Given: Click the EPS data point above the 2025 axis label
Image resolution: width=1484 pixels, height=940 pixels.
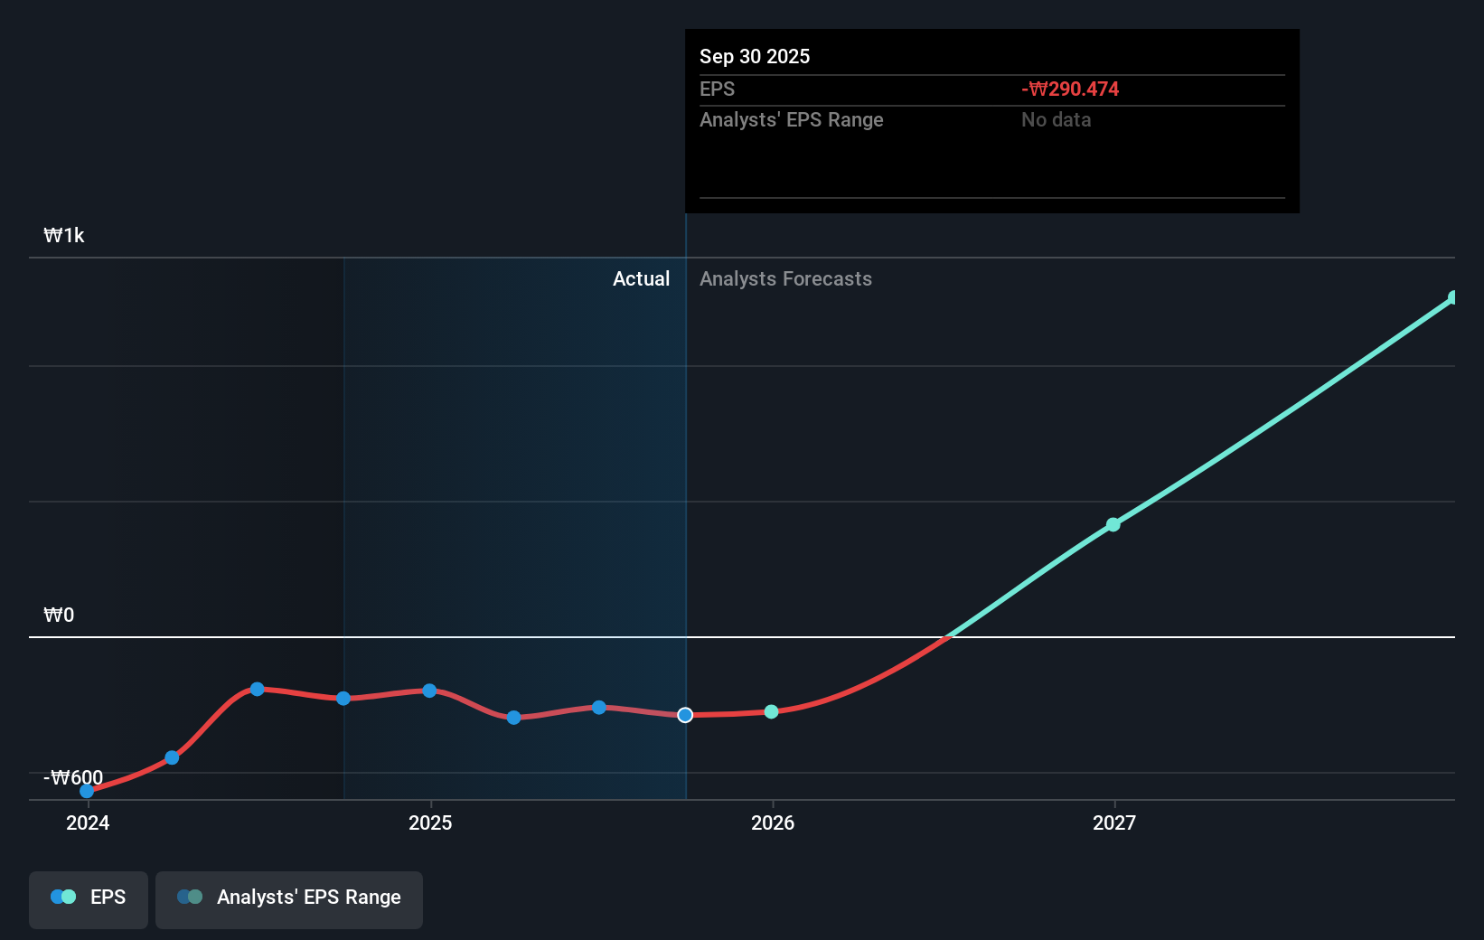Looking at the screenshot, I should tap(429, 691).
